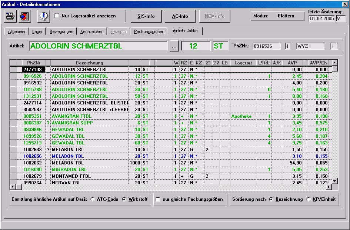Click the exit door icon to leave
This screenshot has height=230, width=350.
[x=24, y=16]
